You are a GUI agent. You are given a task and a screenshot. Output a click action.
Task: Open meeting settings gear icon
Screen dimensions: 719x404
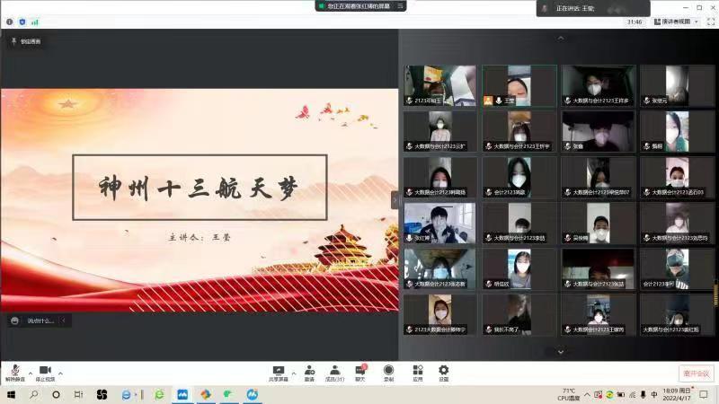click(x=443, y=371)
